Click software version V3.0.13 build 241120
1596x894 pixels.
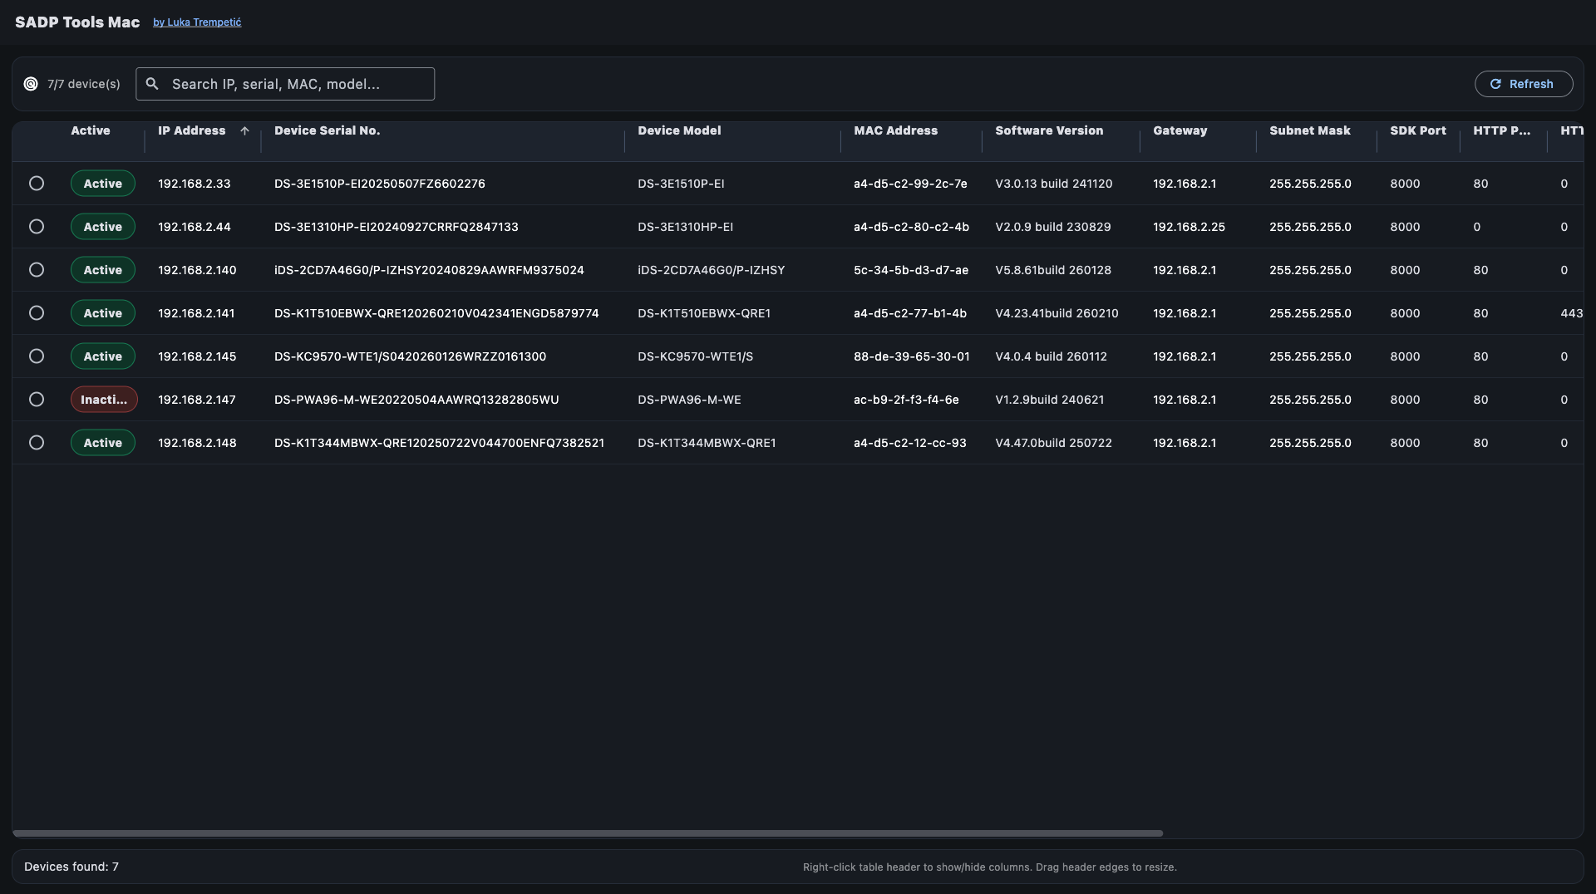pos(1054,184)
